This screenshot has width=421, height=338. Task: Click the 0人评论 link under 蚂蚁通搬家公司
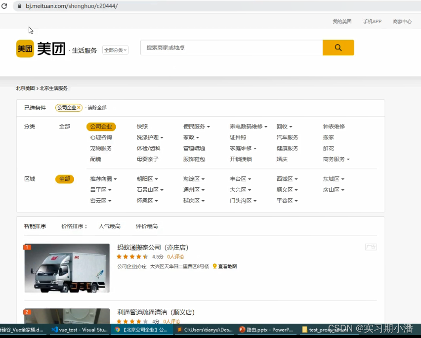[175, 256]
